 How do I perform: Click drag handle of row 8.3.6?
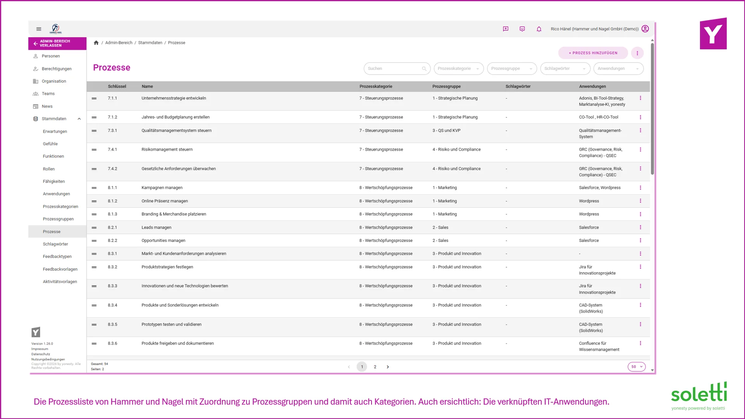pyautogui.click(x=94, y=344)
